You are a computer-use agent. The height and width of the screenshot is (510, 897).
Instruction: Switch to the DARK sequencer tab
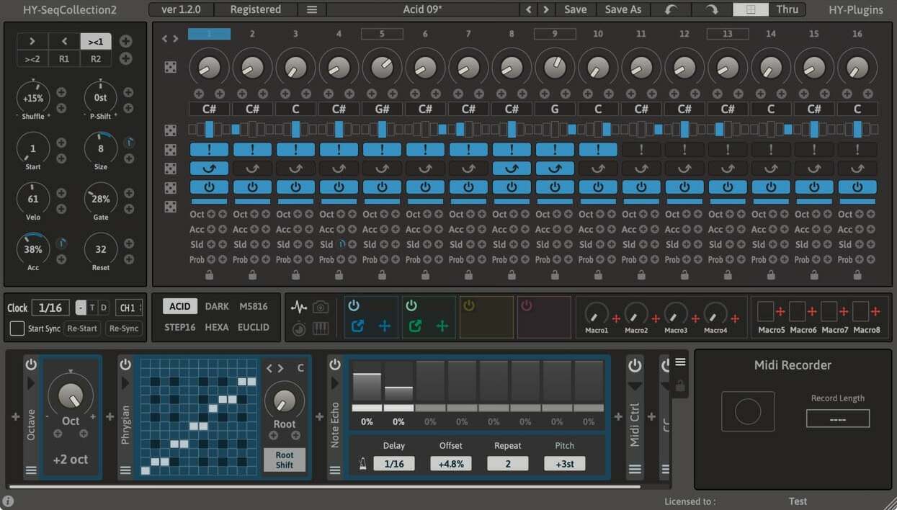pos(216,306)
